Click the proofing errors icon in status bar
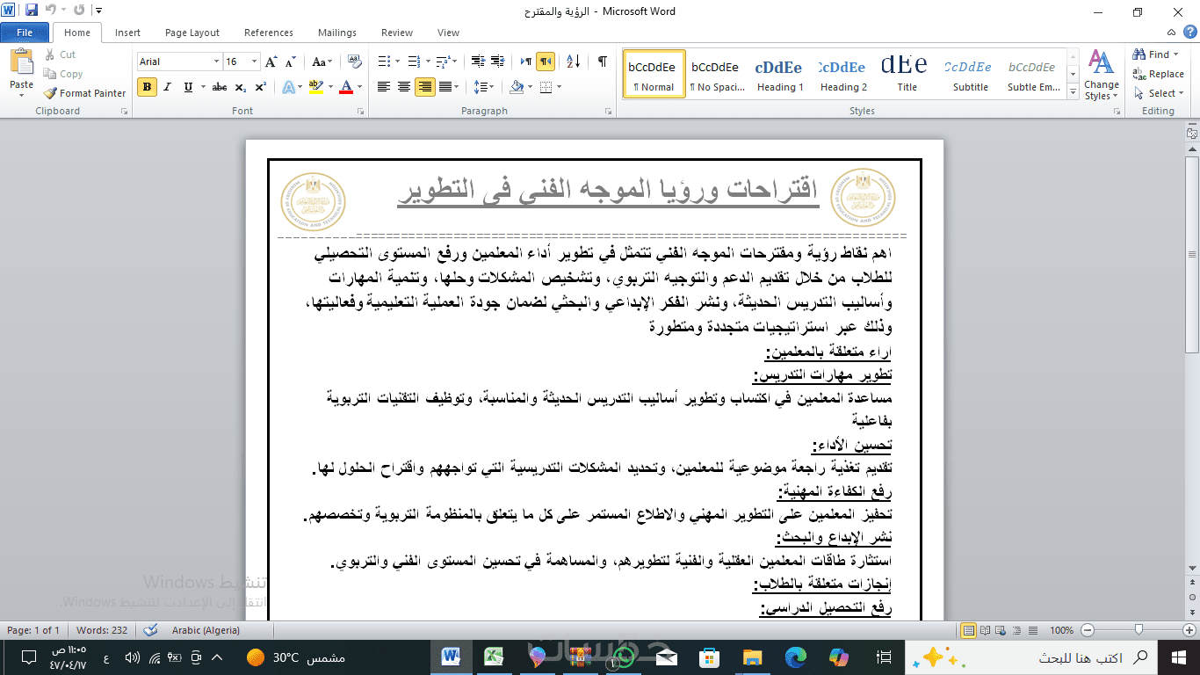The width and height of the screenshot is (1200, 675). coord(150,630)
